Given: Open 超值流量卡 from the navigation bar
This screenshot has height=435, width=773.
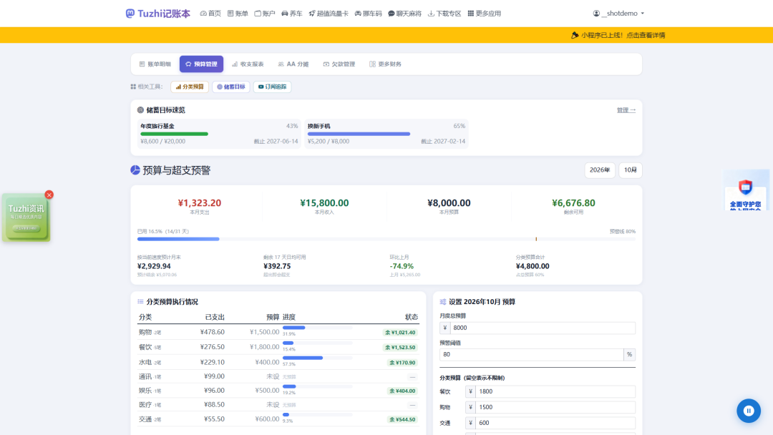Looking at the screenshot, I should pos(329,14).
